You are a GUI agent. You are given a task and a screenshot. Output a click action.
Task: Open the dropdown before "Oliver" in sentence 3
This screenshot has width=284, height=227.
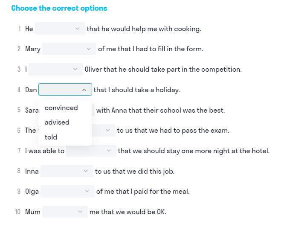coord(55,69)
